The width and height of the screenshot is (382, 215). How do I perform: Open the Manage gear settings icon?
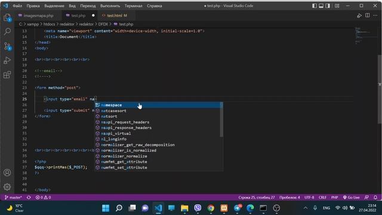[x=7, y=187]
